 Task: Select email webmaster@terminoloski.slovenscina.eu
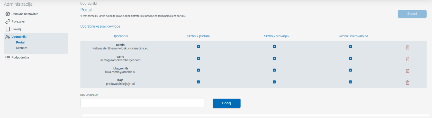tap(120, 48)
